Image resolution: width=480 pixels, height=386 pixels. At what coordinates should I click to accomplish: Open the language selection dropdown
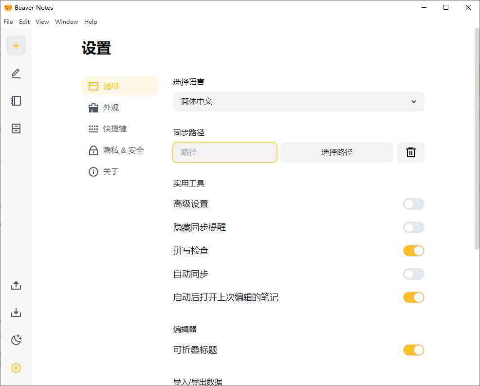[298, 102]
